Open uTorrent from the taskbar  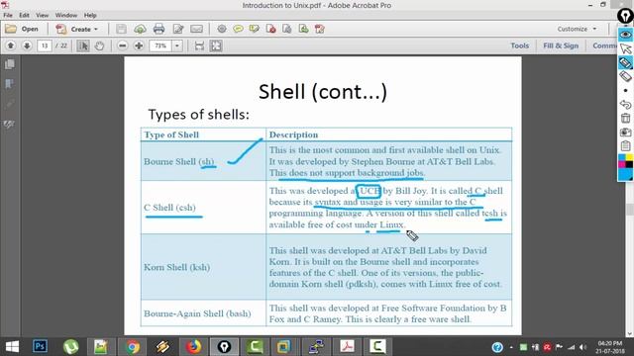70,347
